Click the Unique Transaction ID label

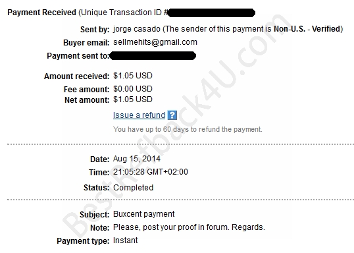pyautogui.click(x=122, y=13)
